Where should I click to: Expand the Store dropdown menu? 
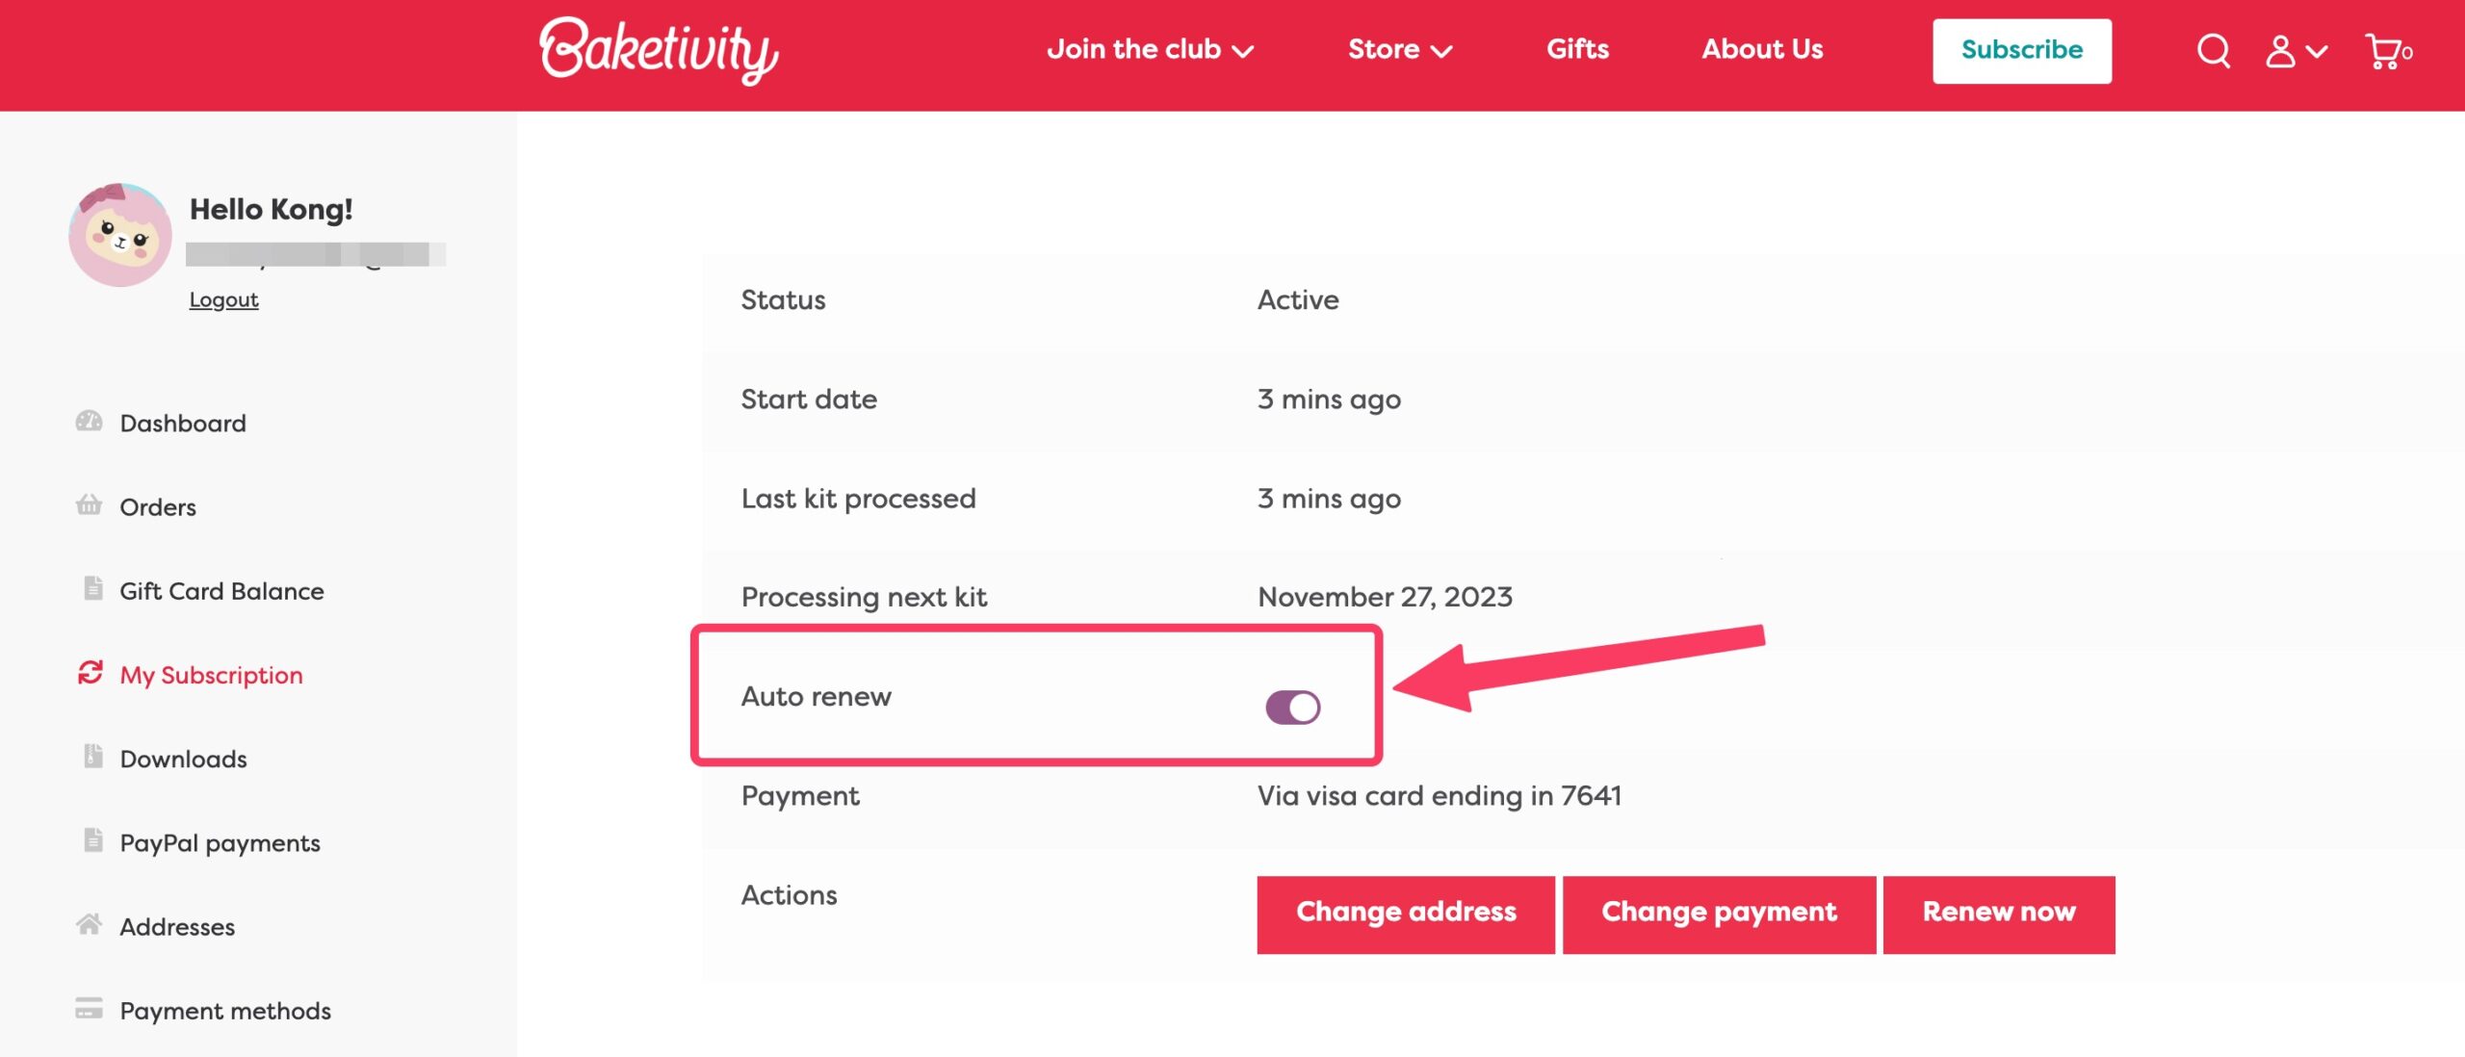click(x=1399, y=50)
